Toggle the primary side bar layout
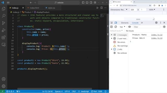This screenshot has height=93, width=167. pos(83,3)
